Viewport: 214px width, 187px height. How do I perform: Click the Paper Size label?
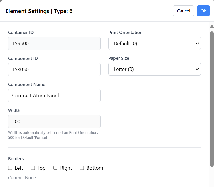click(x=119, y=58)
